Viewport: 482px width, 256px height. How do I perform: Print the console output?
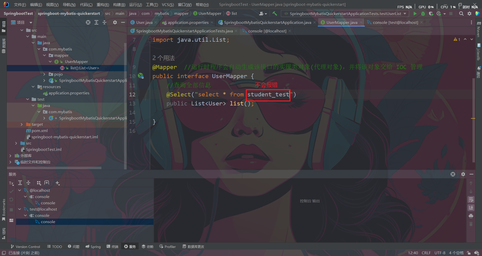coord(471,216)
